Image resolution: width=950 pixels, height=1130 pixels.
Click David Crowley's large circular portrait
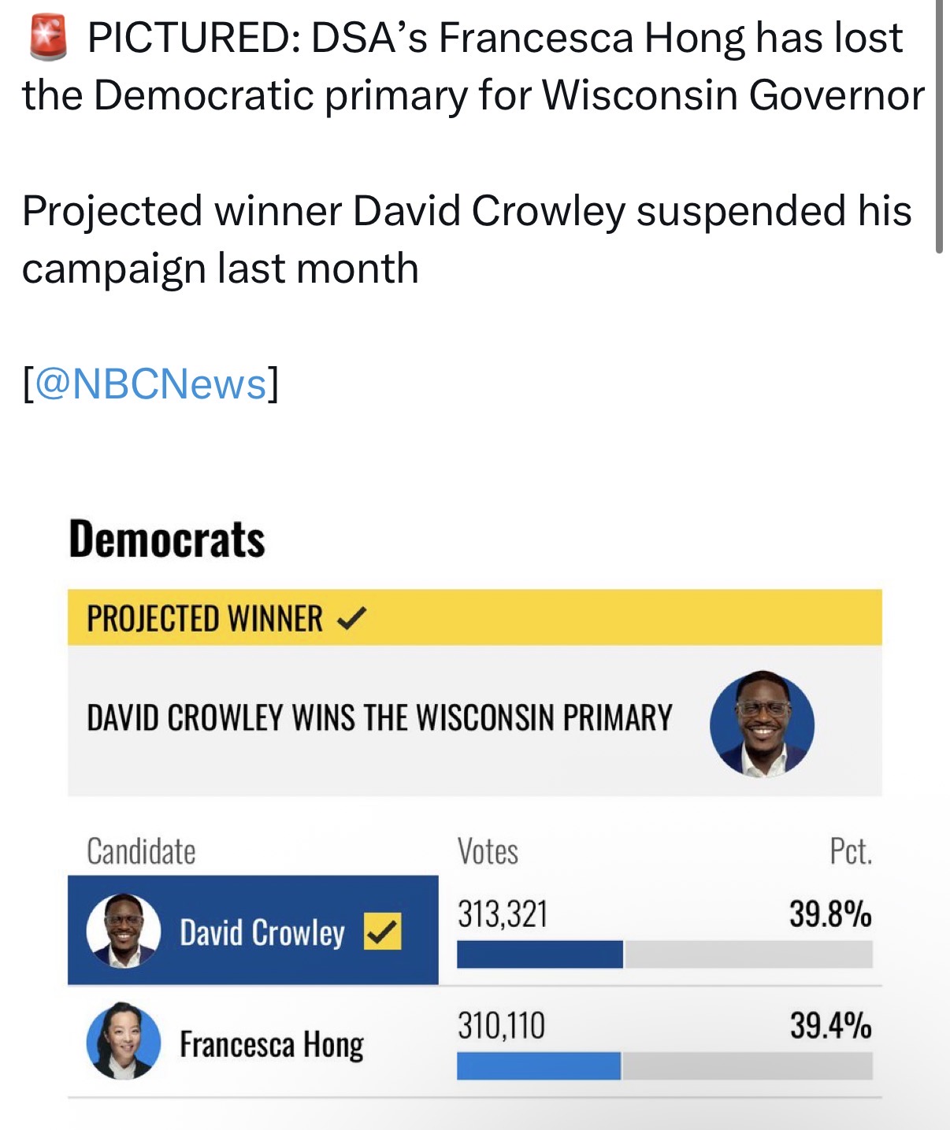(x=762, y=724)
